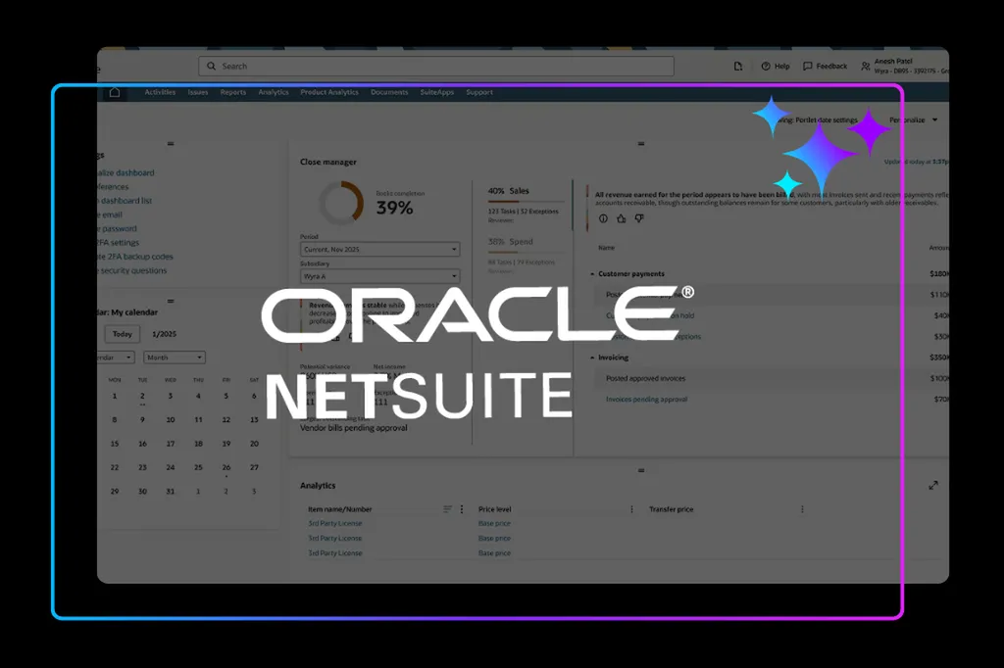
Task: Open the Period dropdown showing Current, Nov 2025
Action: coord(379,249)
